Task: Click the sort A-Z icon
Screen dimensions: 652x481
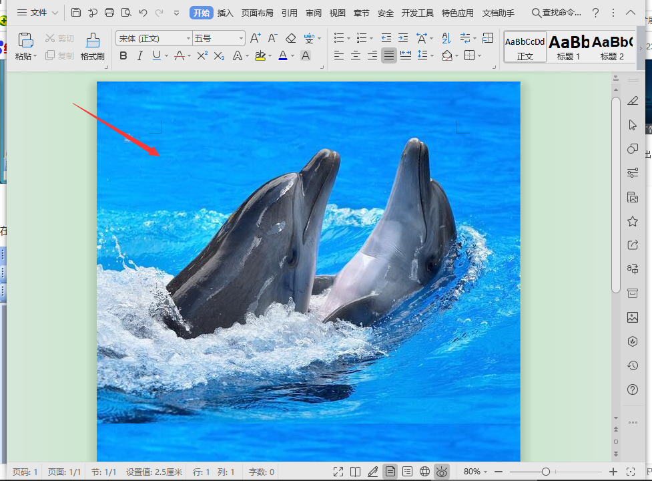Action: (446, 38)
